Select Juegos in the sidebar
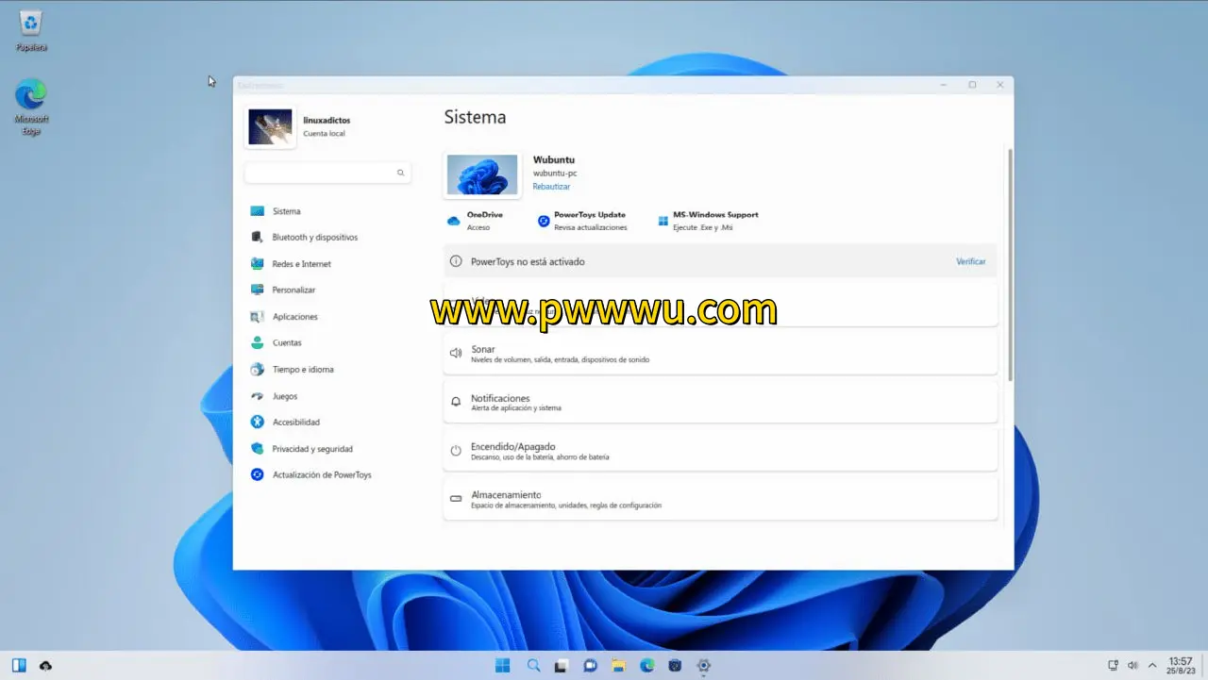 (x=284, y=396)
